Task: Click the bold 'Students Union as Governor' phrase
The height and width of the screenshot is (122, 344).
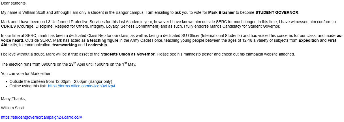Action: click(x=128, y=54)
